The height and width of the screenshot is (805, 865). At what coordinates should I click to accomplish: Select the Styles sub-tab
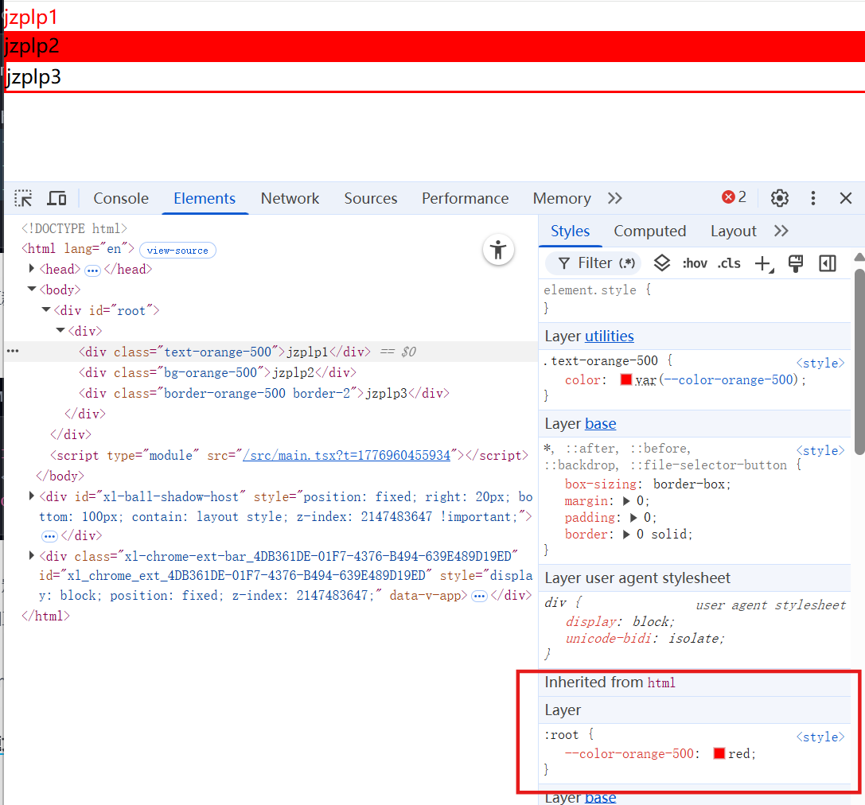(570, 231)
